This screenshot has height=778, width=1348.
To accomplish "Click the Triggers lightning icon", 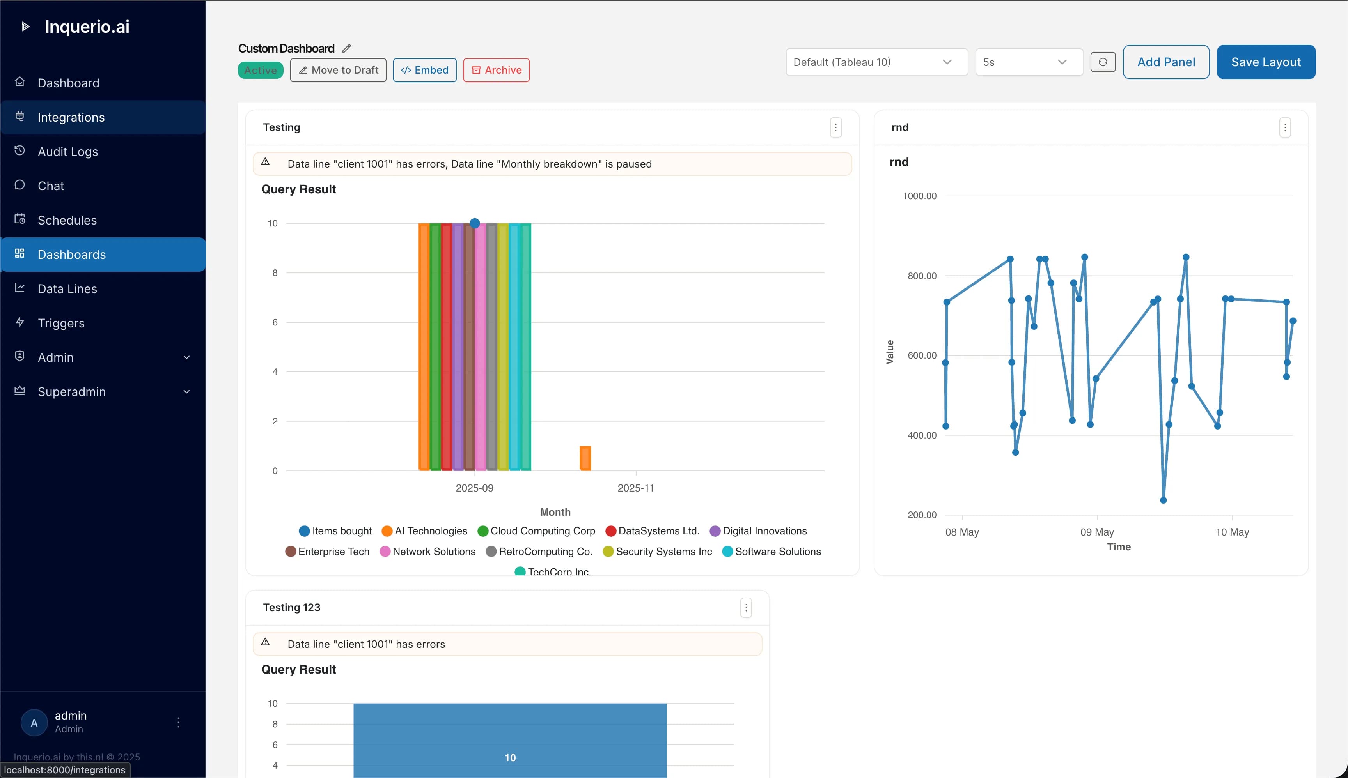I will click(20, 322).
